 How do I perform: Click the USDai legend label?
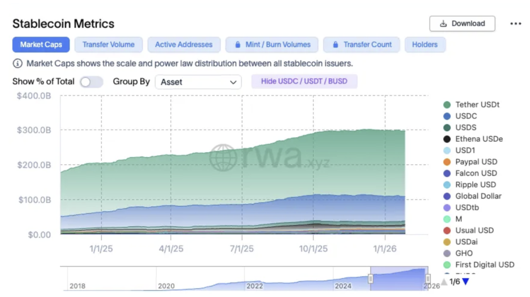(466, 242)
